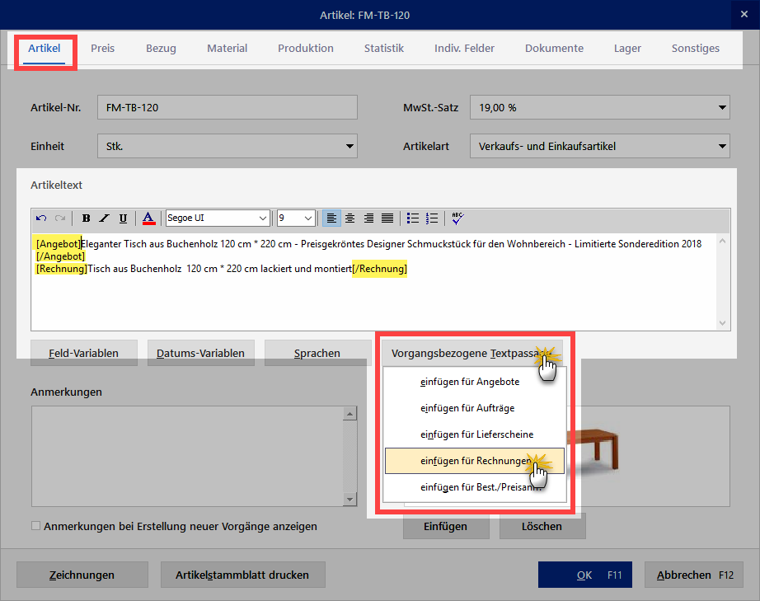Confirm with the OK F11 button
Image resolution: width=760 pixels, height=601 pixels.
point(585,575)
